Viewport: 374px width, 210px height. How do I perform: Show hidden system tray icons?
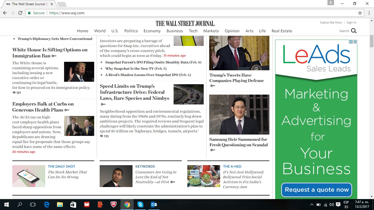point(312,205)
